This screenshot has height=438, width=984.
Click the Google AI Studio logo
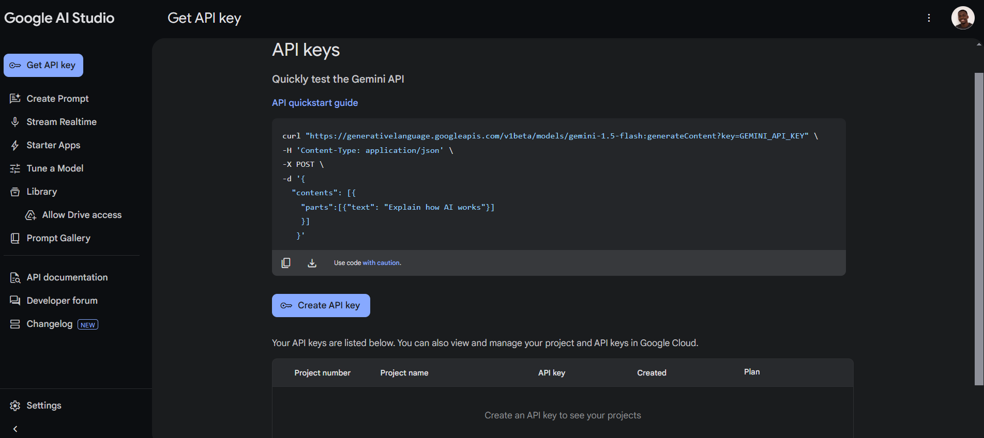[x=59, y=18]
